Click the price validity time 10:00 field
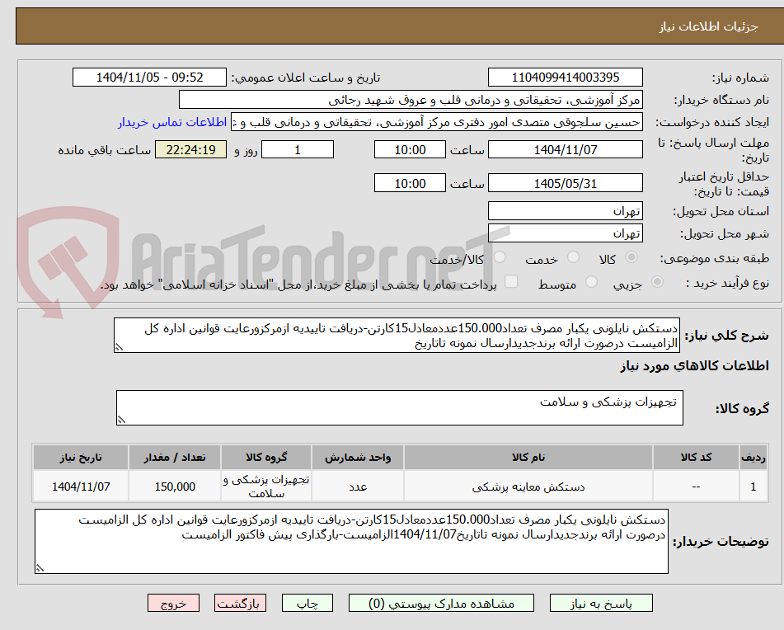784x630 pixels. [x=410, y=183]
